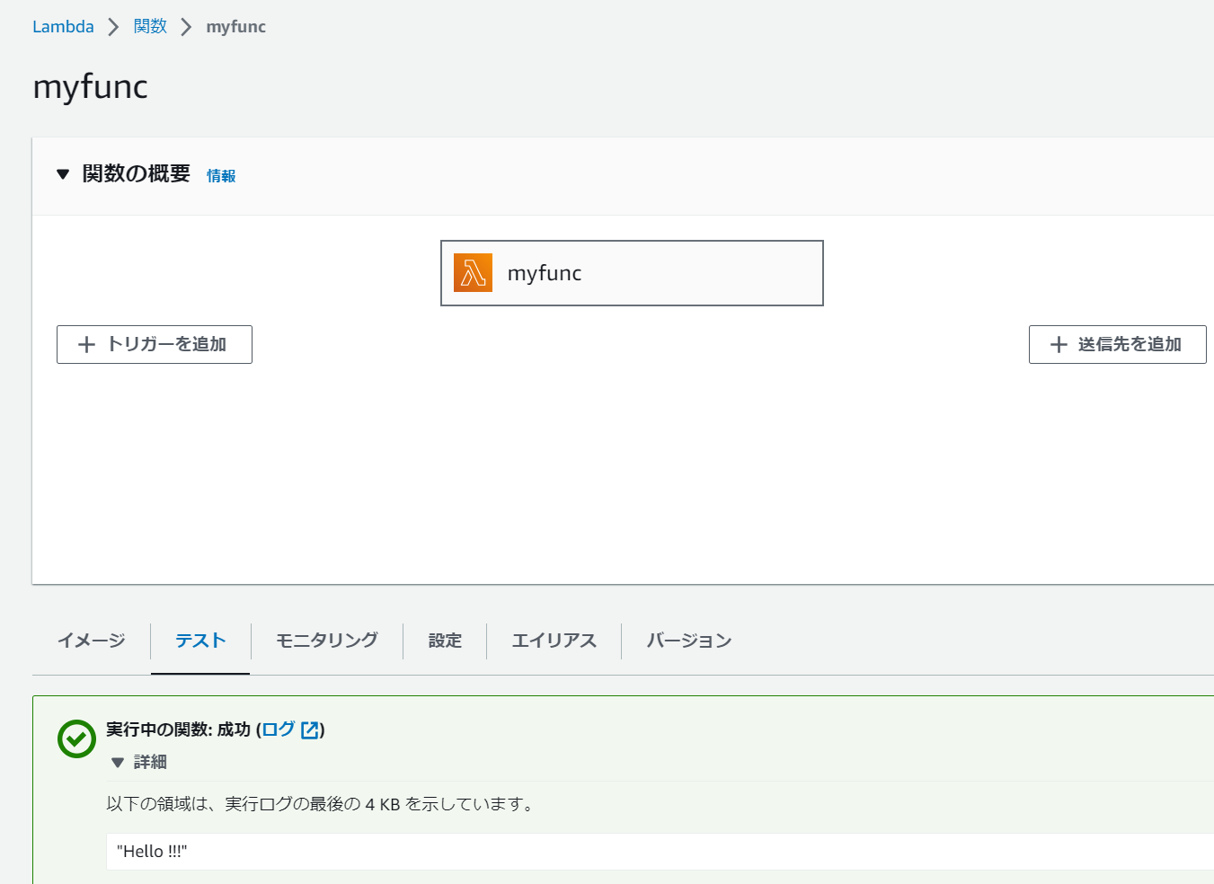
Task: Open the 情報 info link
Action: 221,176
